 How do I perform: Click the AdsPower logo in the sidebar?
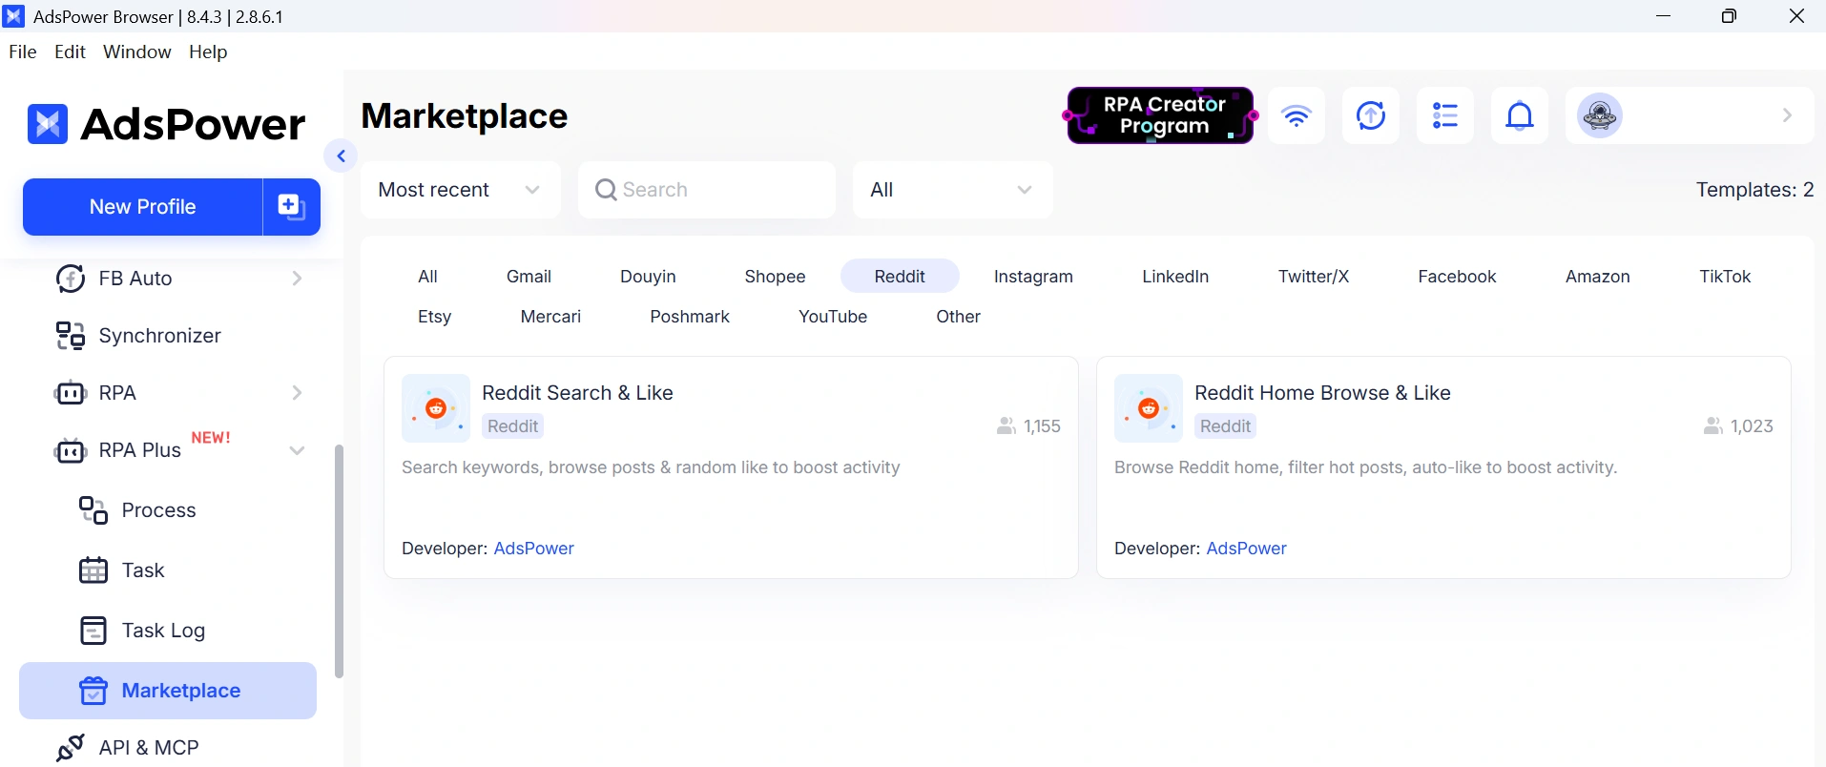point(167,124)
